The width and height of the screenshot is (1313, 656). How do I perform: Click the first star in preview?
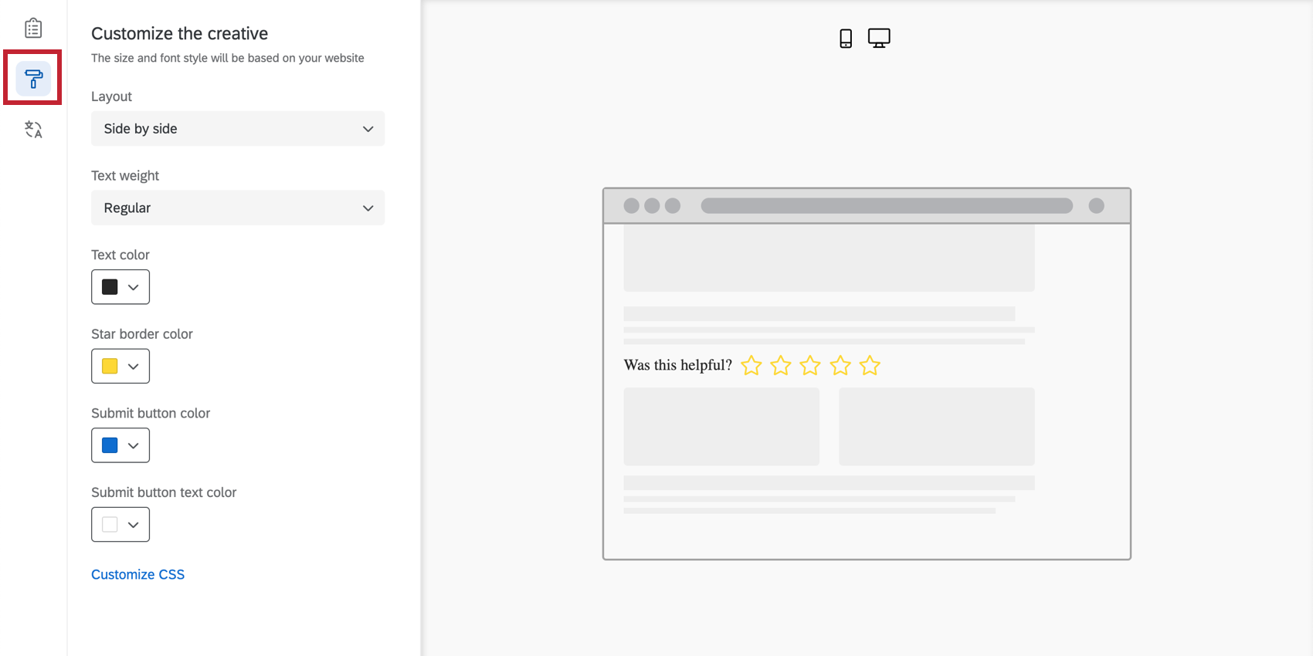(751, 365)
